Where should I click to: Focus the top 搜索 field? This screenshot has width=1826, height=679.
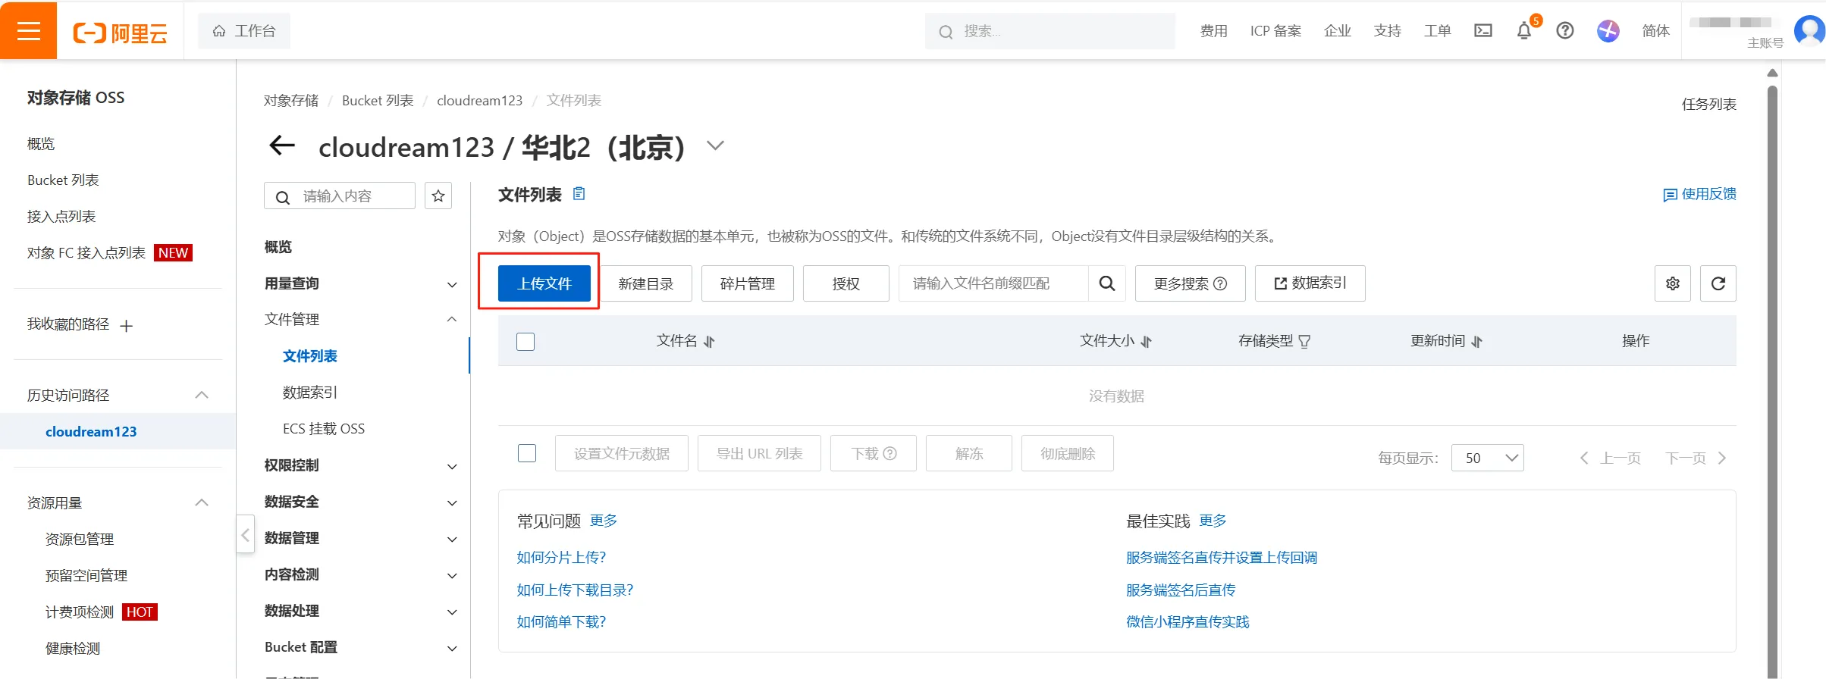tap(1050, 31)
